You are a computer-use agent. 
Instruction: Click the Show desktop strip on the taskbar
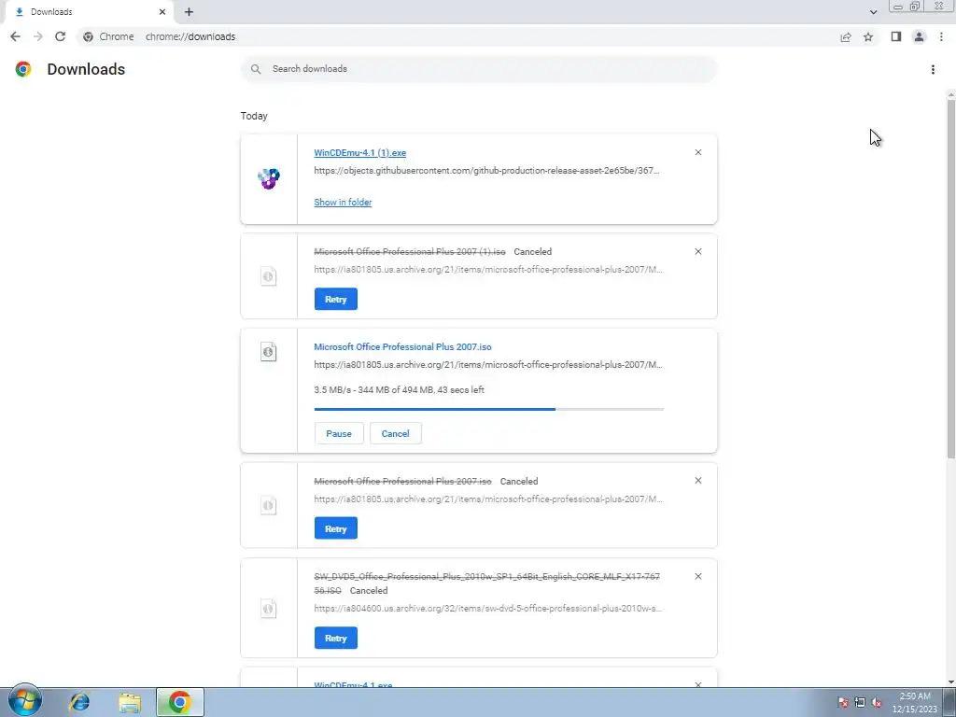[x=950, y=702]
